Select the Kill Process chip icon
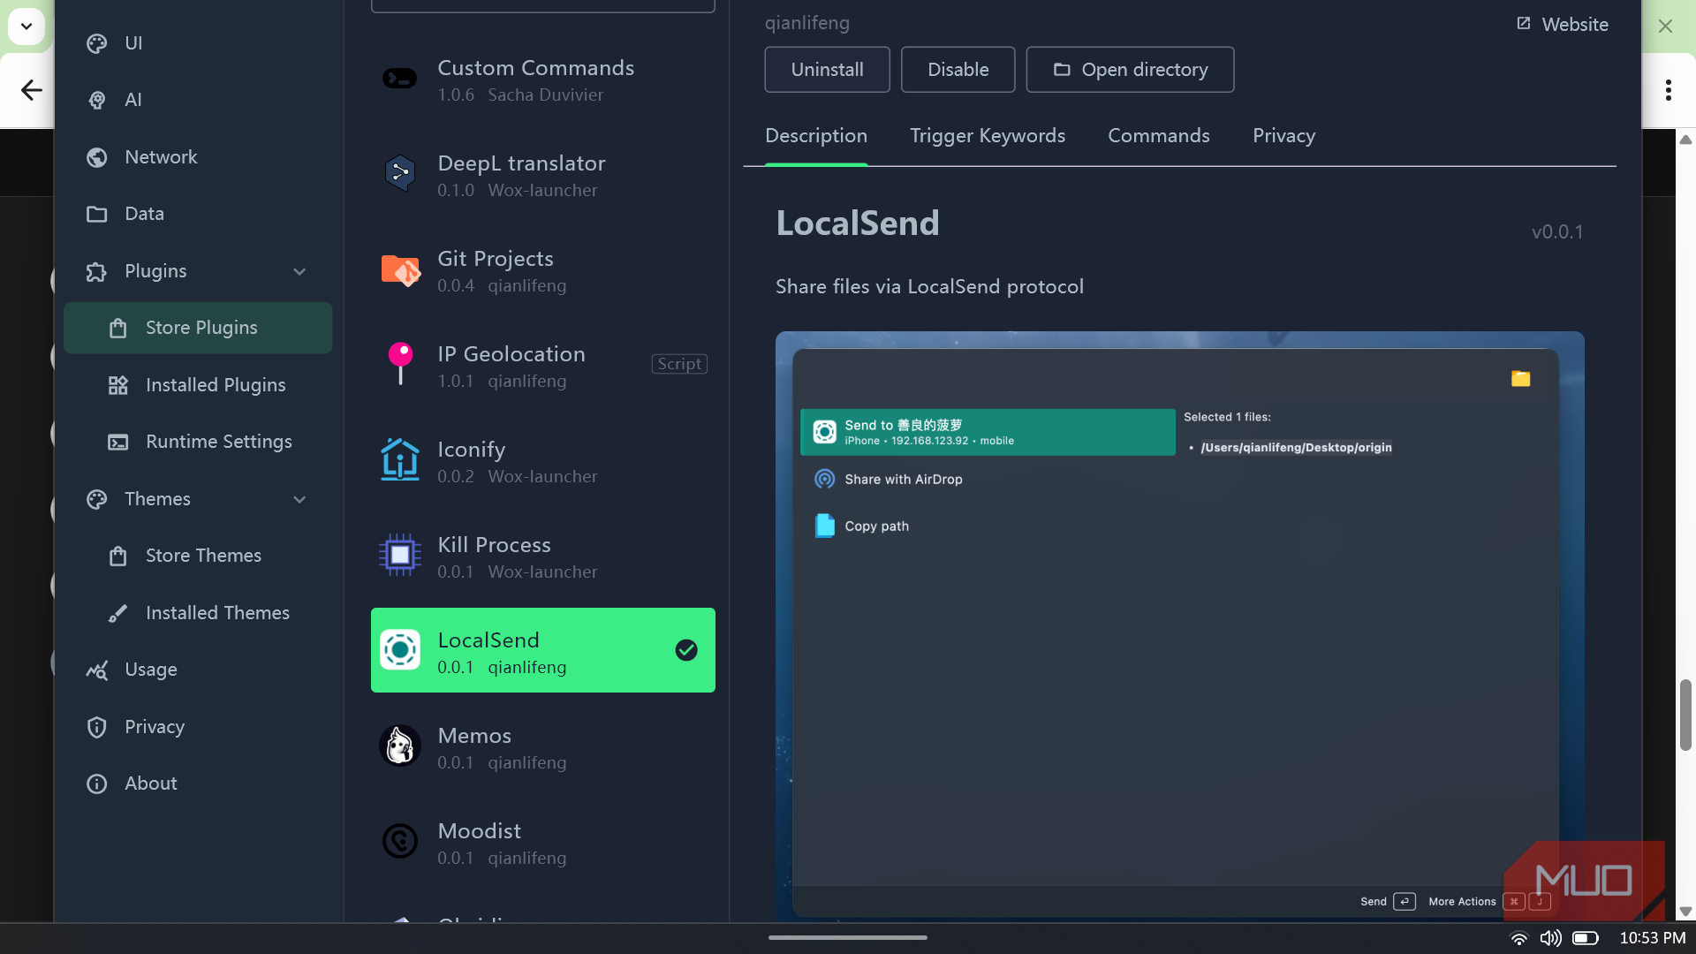This screenshot has height=954, width=1696. tap(399, 555)
